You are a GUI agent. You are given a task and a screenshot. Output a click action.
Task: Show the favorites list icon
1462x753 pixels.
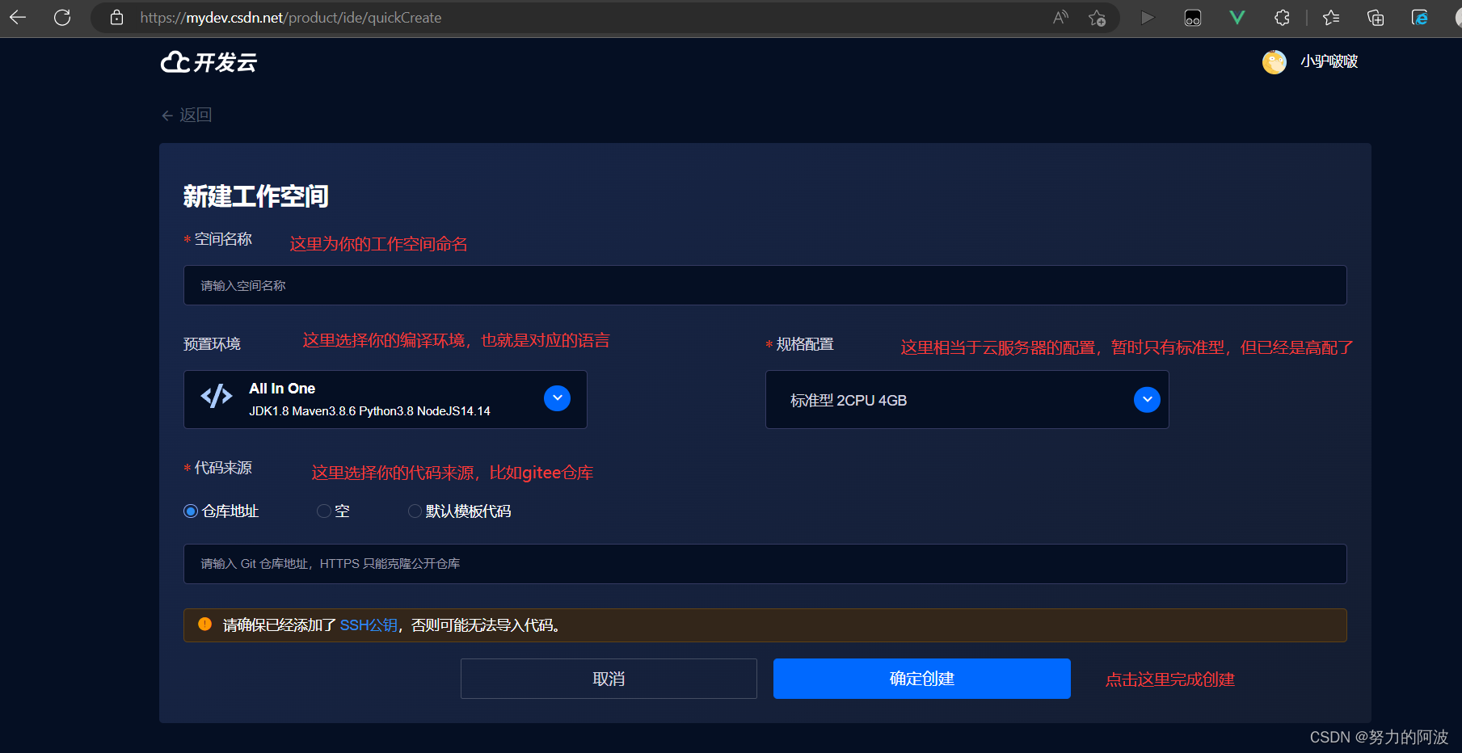pos(1331,17)
